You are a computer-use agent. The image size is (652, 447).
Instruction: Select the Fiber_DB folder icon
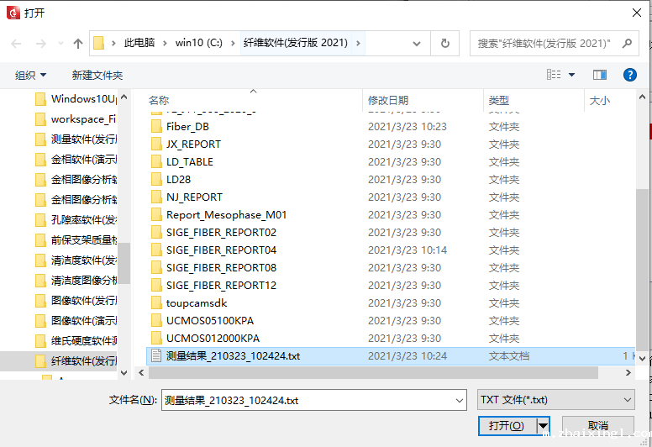[156, 127]
